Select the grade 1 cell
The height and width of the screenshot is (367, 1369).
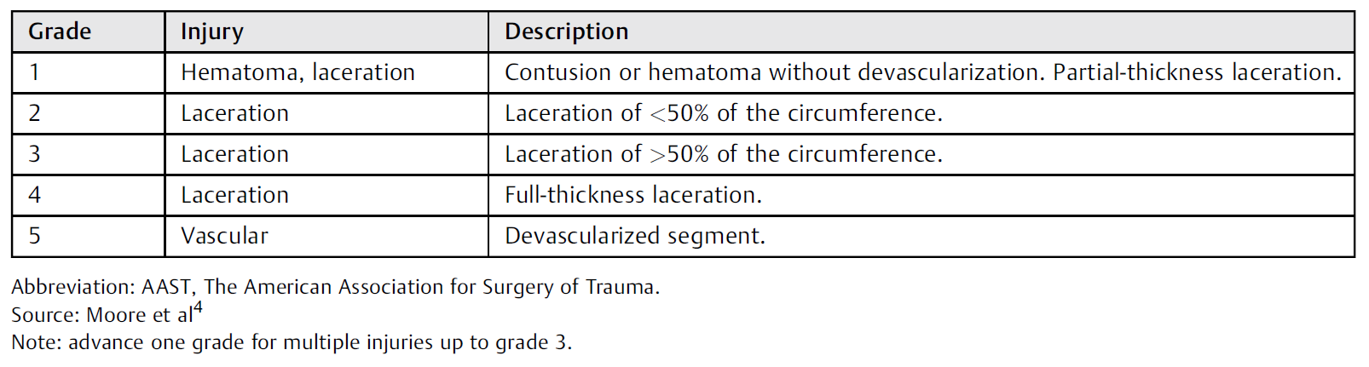[88, 72]
